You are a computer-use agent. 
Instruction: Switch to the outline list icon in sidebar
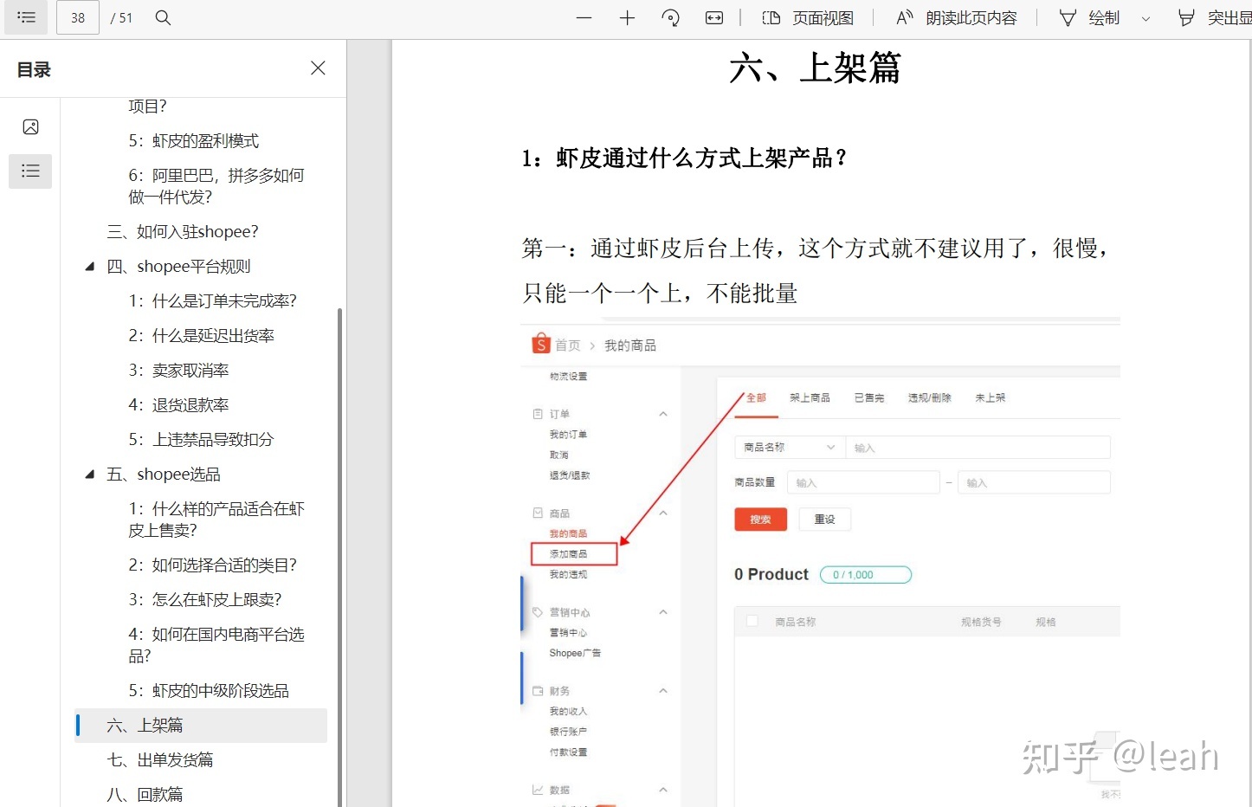[x=30, y=171]
